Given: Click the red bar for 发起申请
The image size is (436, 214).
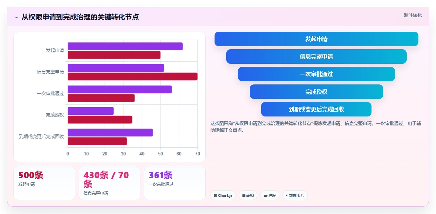Looking at the screenshot, I should tap(114, 55).
